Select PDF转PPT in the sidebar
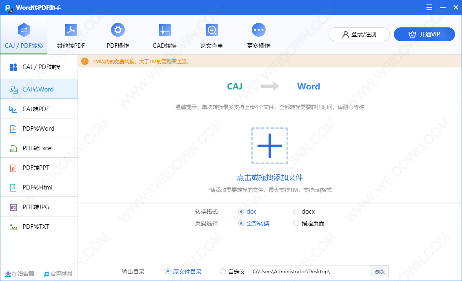 39,168
